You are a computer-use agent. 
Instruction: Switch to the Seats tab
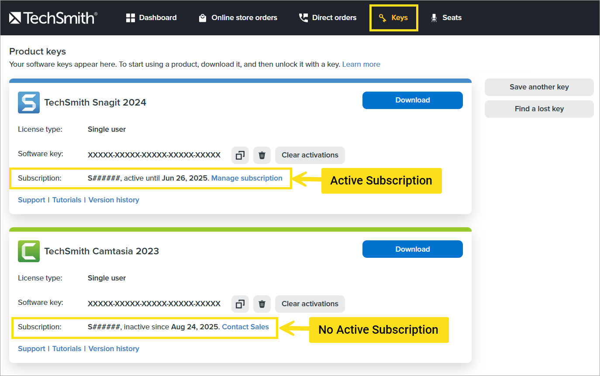(446, 18)
